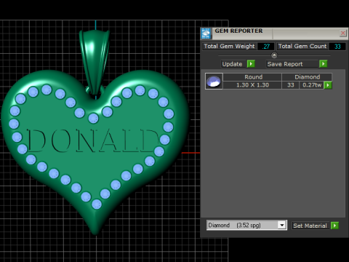Click the Gem Reporter logo icon
Image resolution: width=349 pixels, height=262 pixels.
point(206,33)
